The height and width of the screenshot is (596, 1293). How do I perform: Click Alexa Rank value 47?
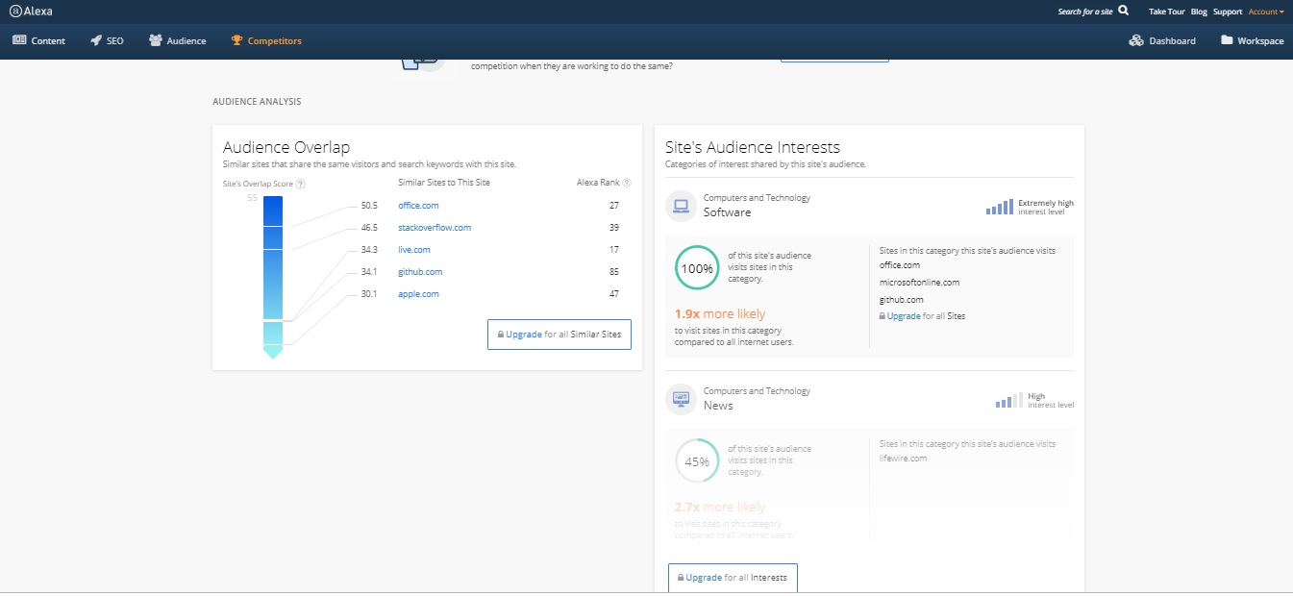pos(613,294)
